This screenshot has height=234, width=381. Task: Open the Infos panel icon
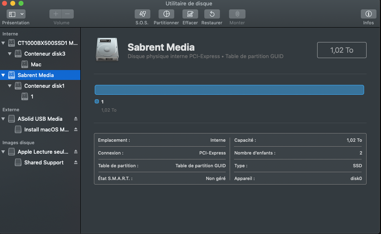coord(368,14)
